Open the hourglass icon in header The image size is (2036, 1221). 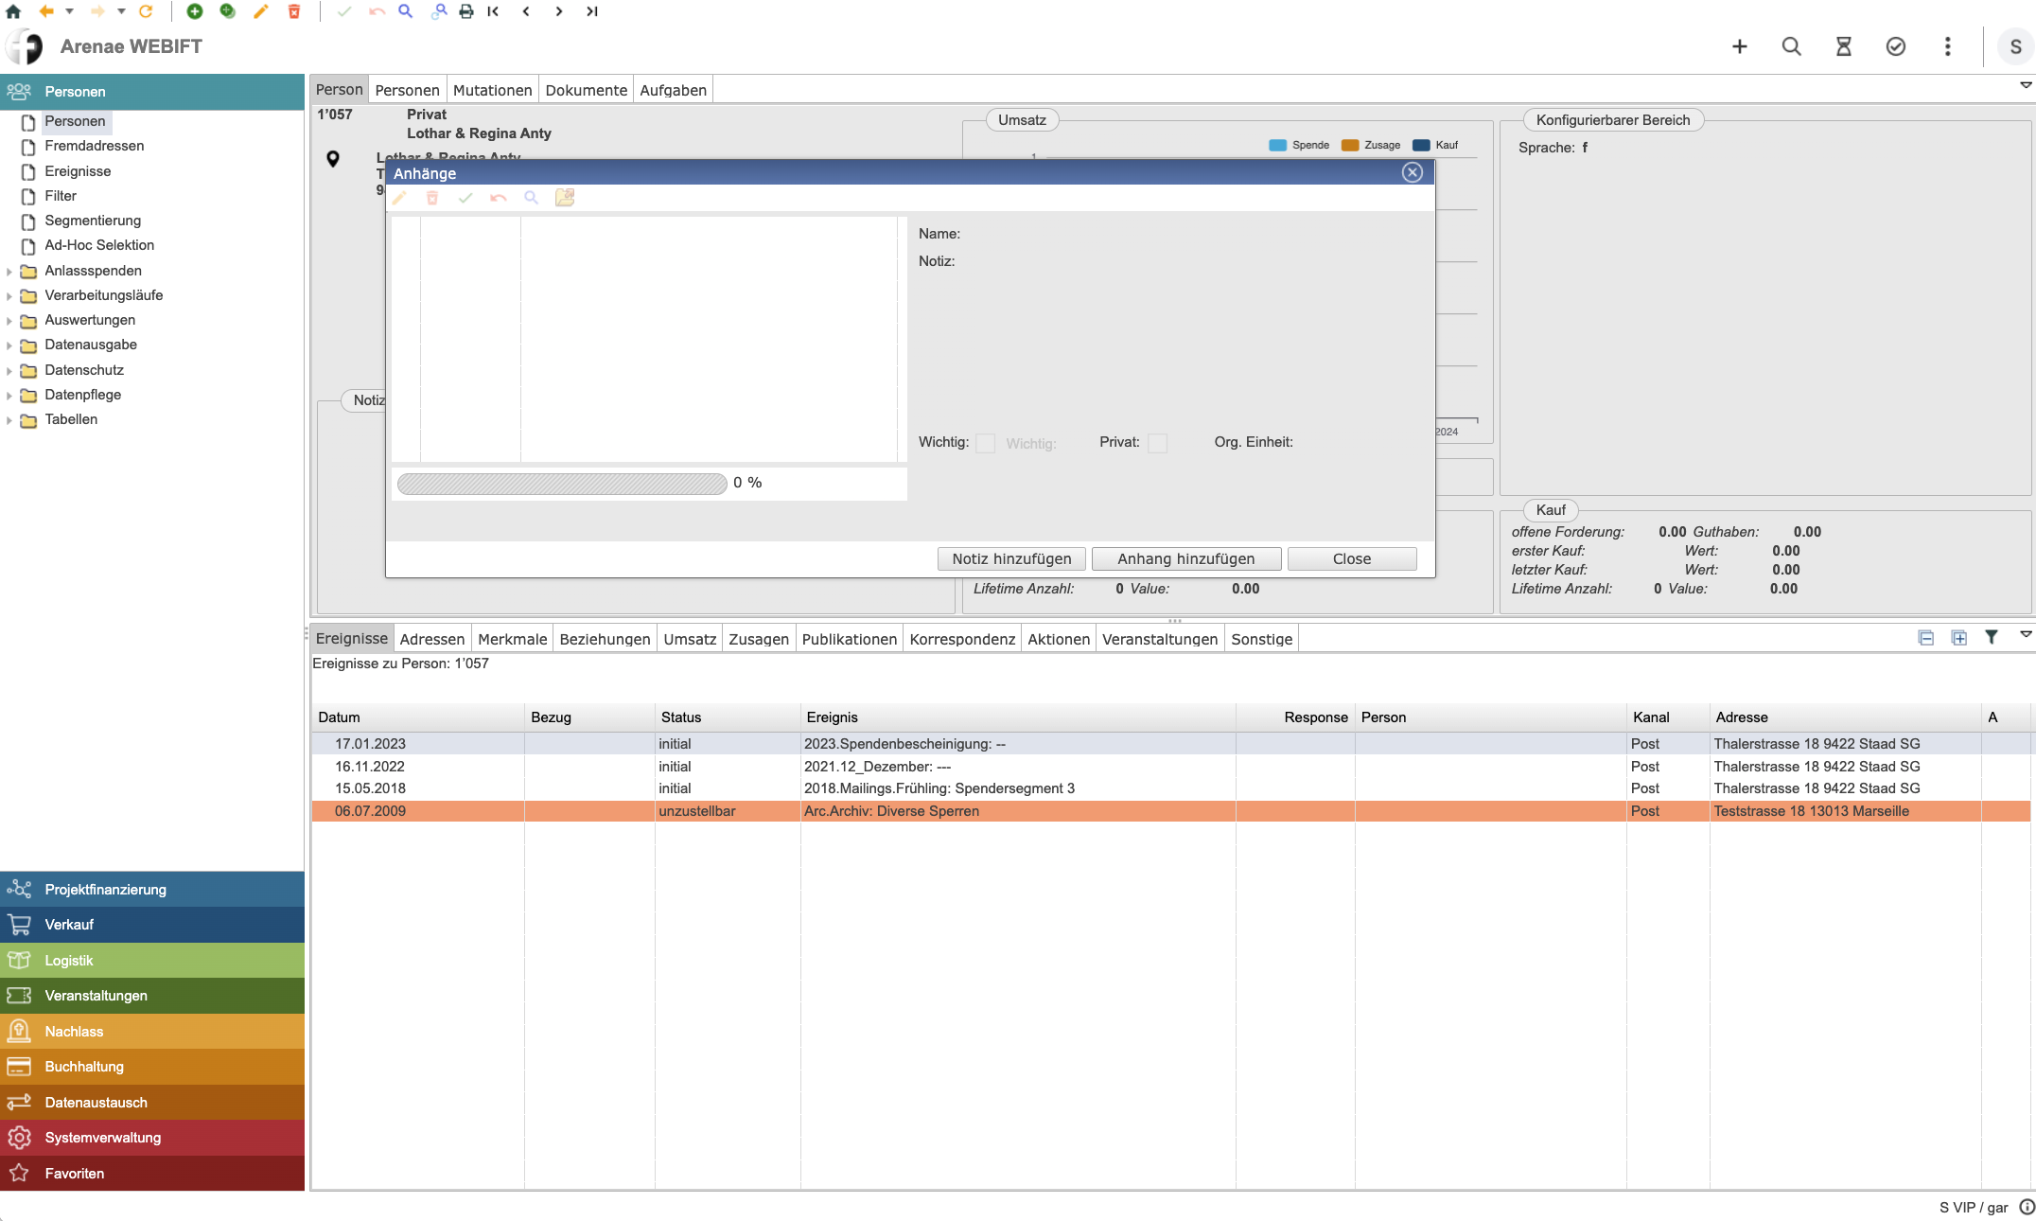1843,46
